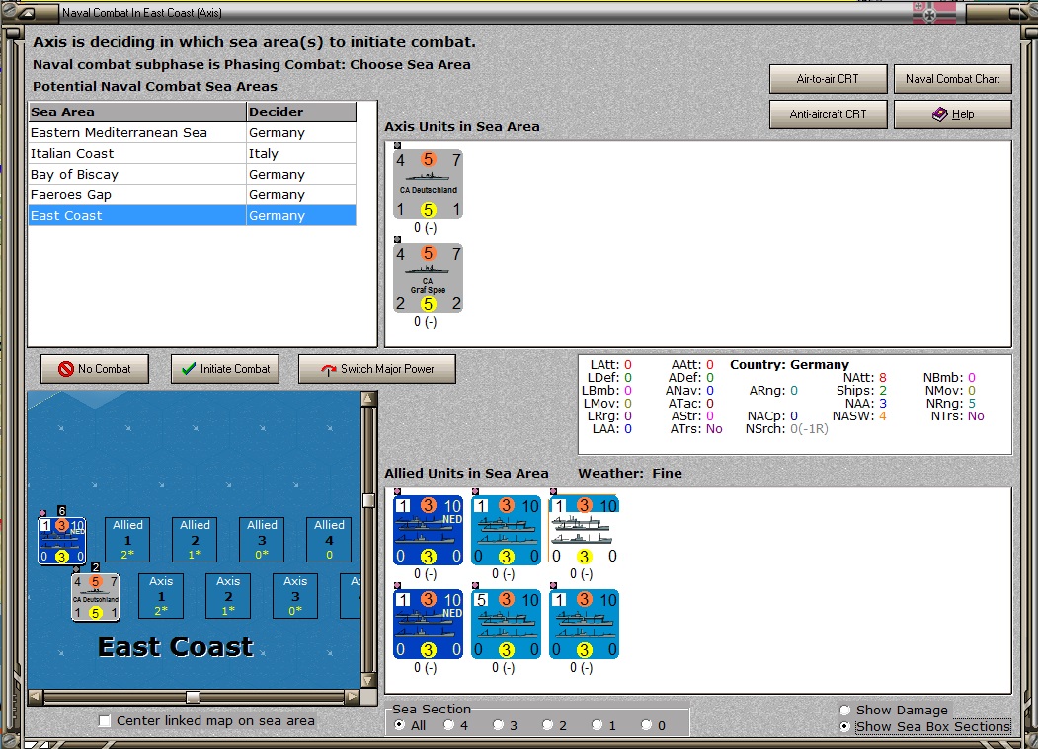Click the East Coast map label
Screen dimensions: 1038x749
(x=176, y=646)
